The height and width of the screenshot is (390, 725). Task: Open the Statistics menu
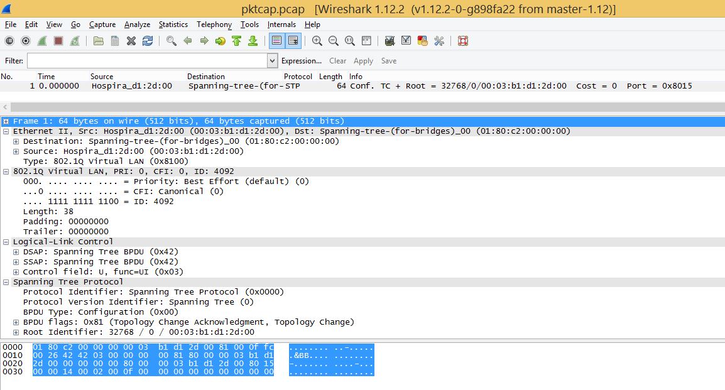click(173, 24)
